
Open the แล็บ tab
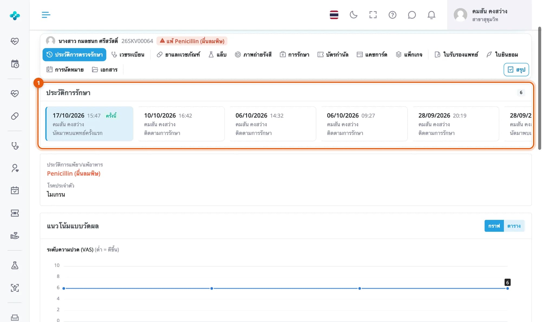coord(217,54)
